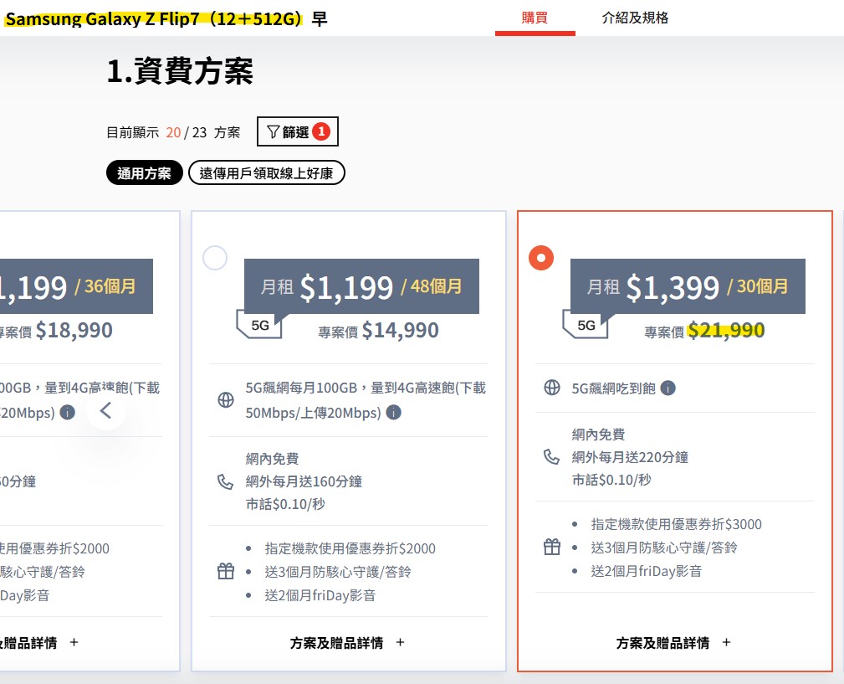Click 市話$0.10/秒 in the 48個月 plan
844x684 pixels.
click(x=285, y=504)
